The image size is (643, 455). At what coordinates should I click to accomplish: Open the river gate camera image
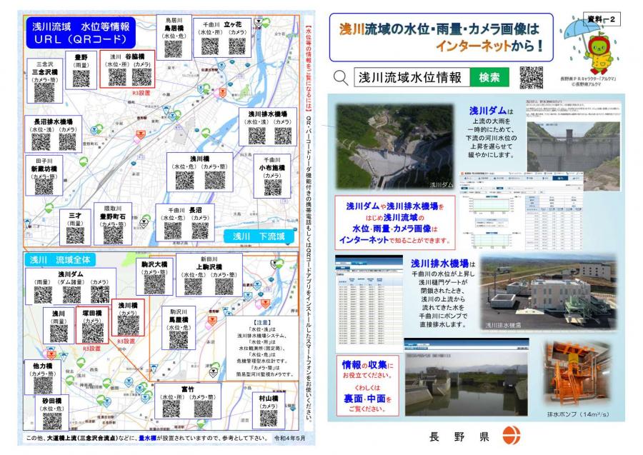pyautogui.click(x=467, y=384)
